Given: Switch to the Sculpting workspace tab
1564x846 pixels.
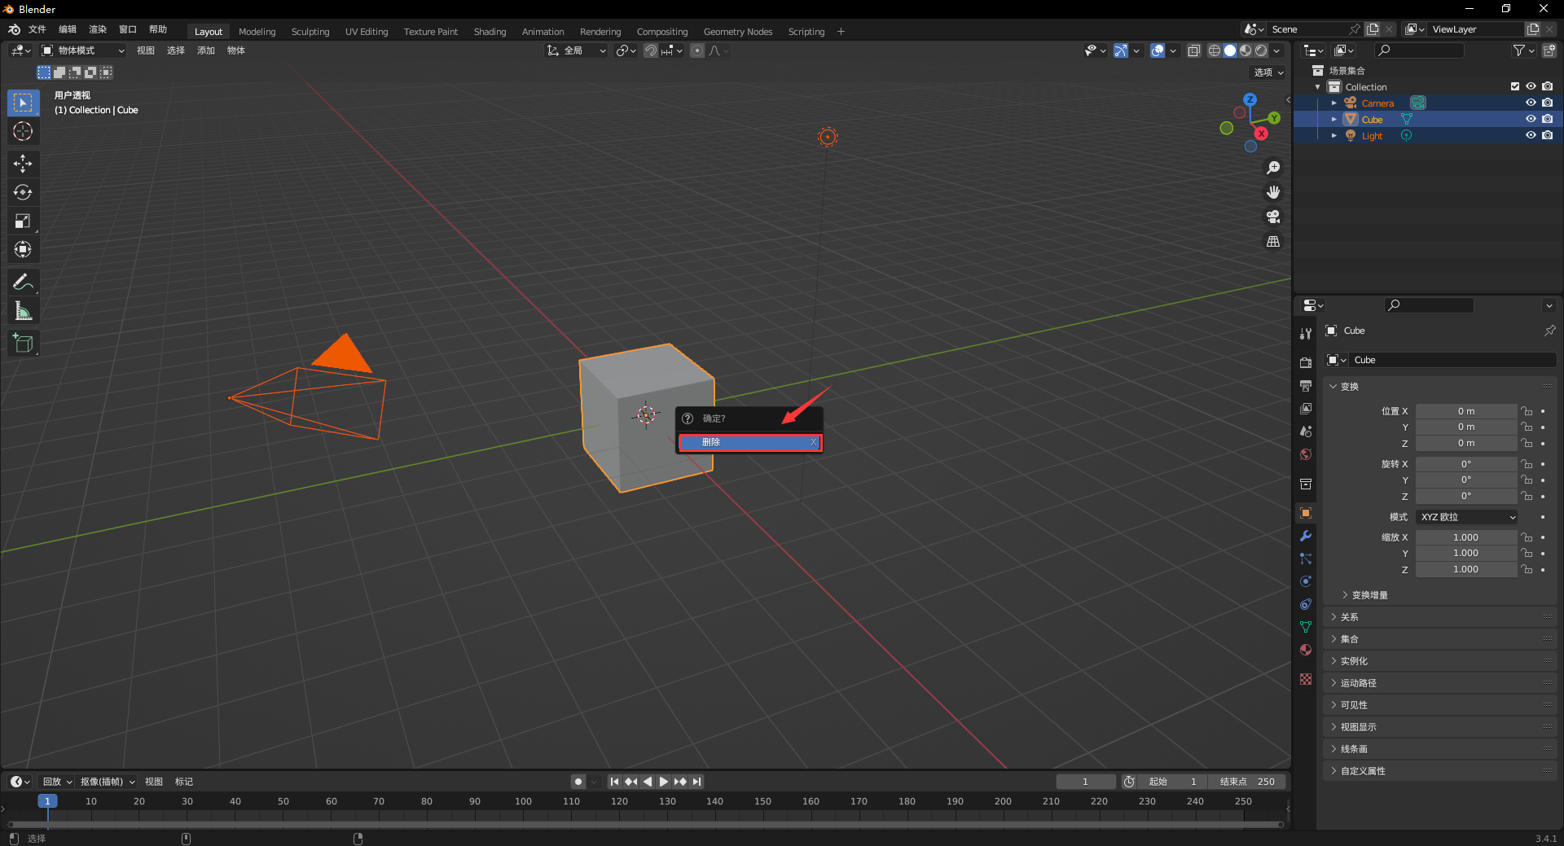Looking at the screenshot, I should click(x=310, y=32).
